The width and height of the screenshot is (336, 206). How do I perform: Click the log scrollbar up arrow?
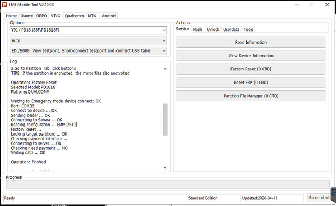coord(165,69)
